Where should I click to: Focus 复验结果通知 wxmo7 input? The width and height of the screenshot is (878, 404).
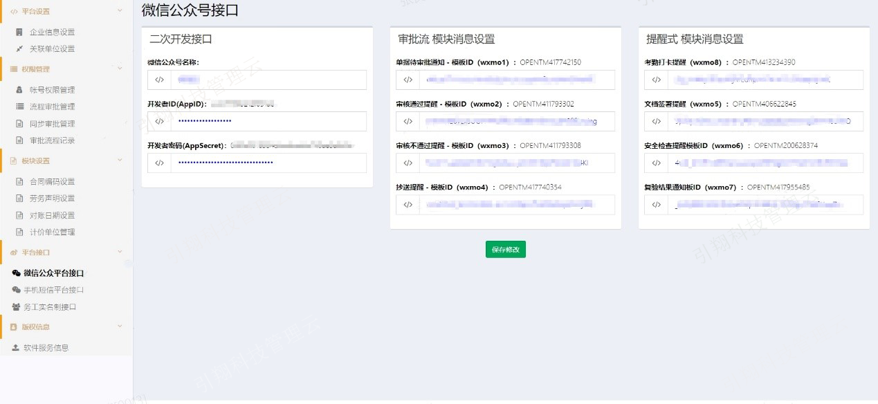coord(765,204)
